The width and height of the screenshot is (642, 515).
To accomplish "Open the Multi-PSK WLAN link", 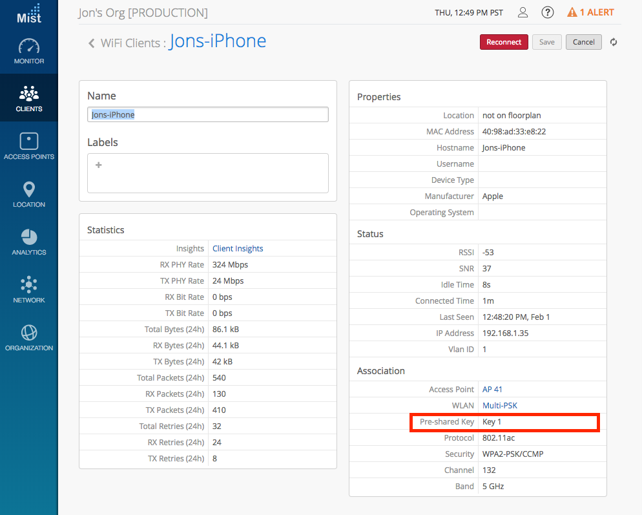I will [499, 406].
